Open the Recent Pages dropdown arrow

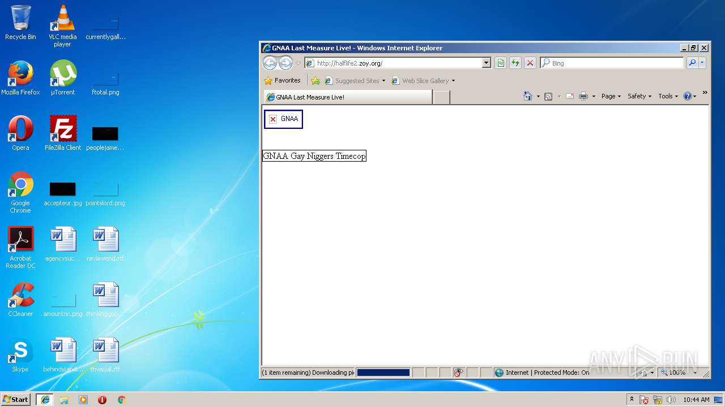[298, 63]
